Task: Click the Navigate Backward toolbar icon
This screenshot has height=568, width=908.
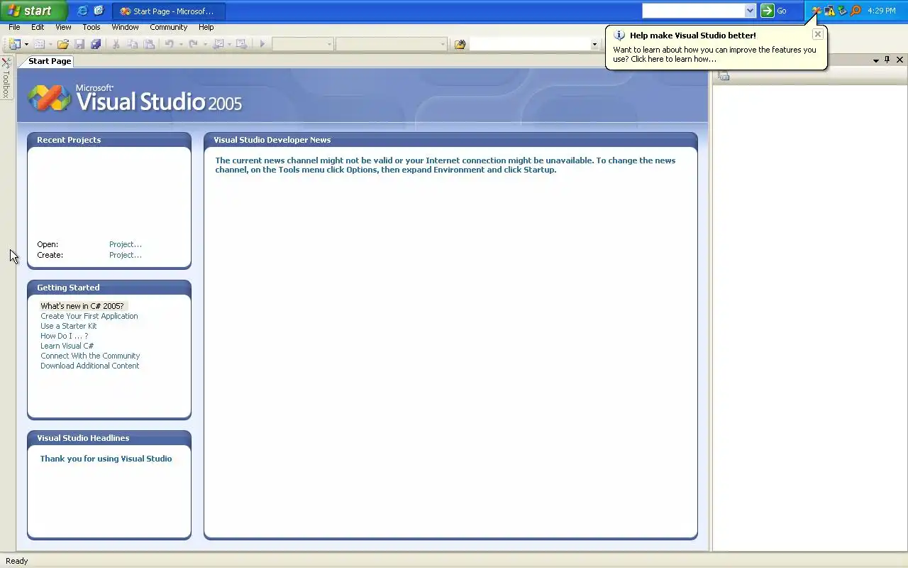Action: 218,44
